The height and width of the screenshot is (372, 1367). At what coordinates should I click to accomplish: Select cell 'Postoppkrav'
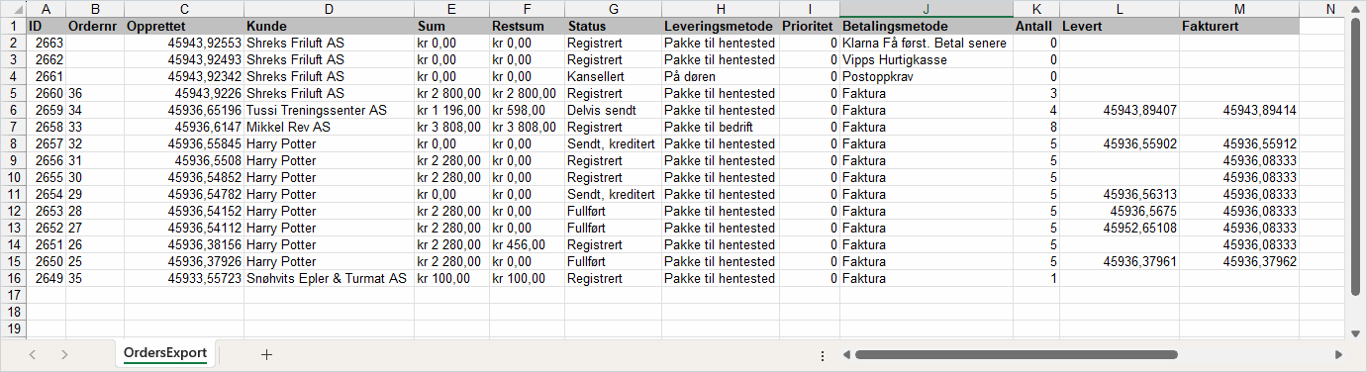(927, 76)
